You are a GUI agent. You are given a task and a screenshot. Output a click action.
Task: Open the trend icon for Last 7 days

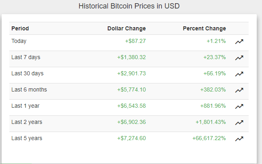pos(239,58)
